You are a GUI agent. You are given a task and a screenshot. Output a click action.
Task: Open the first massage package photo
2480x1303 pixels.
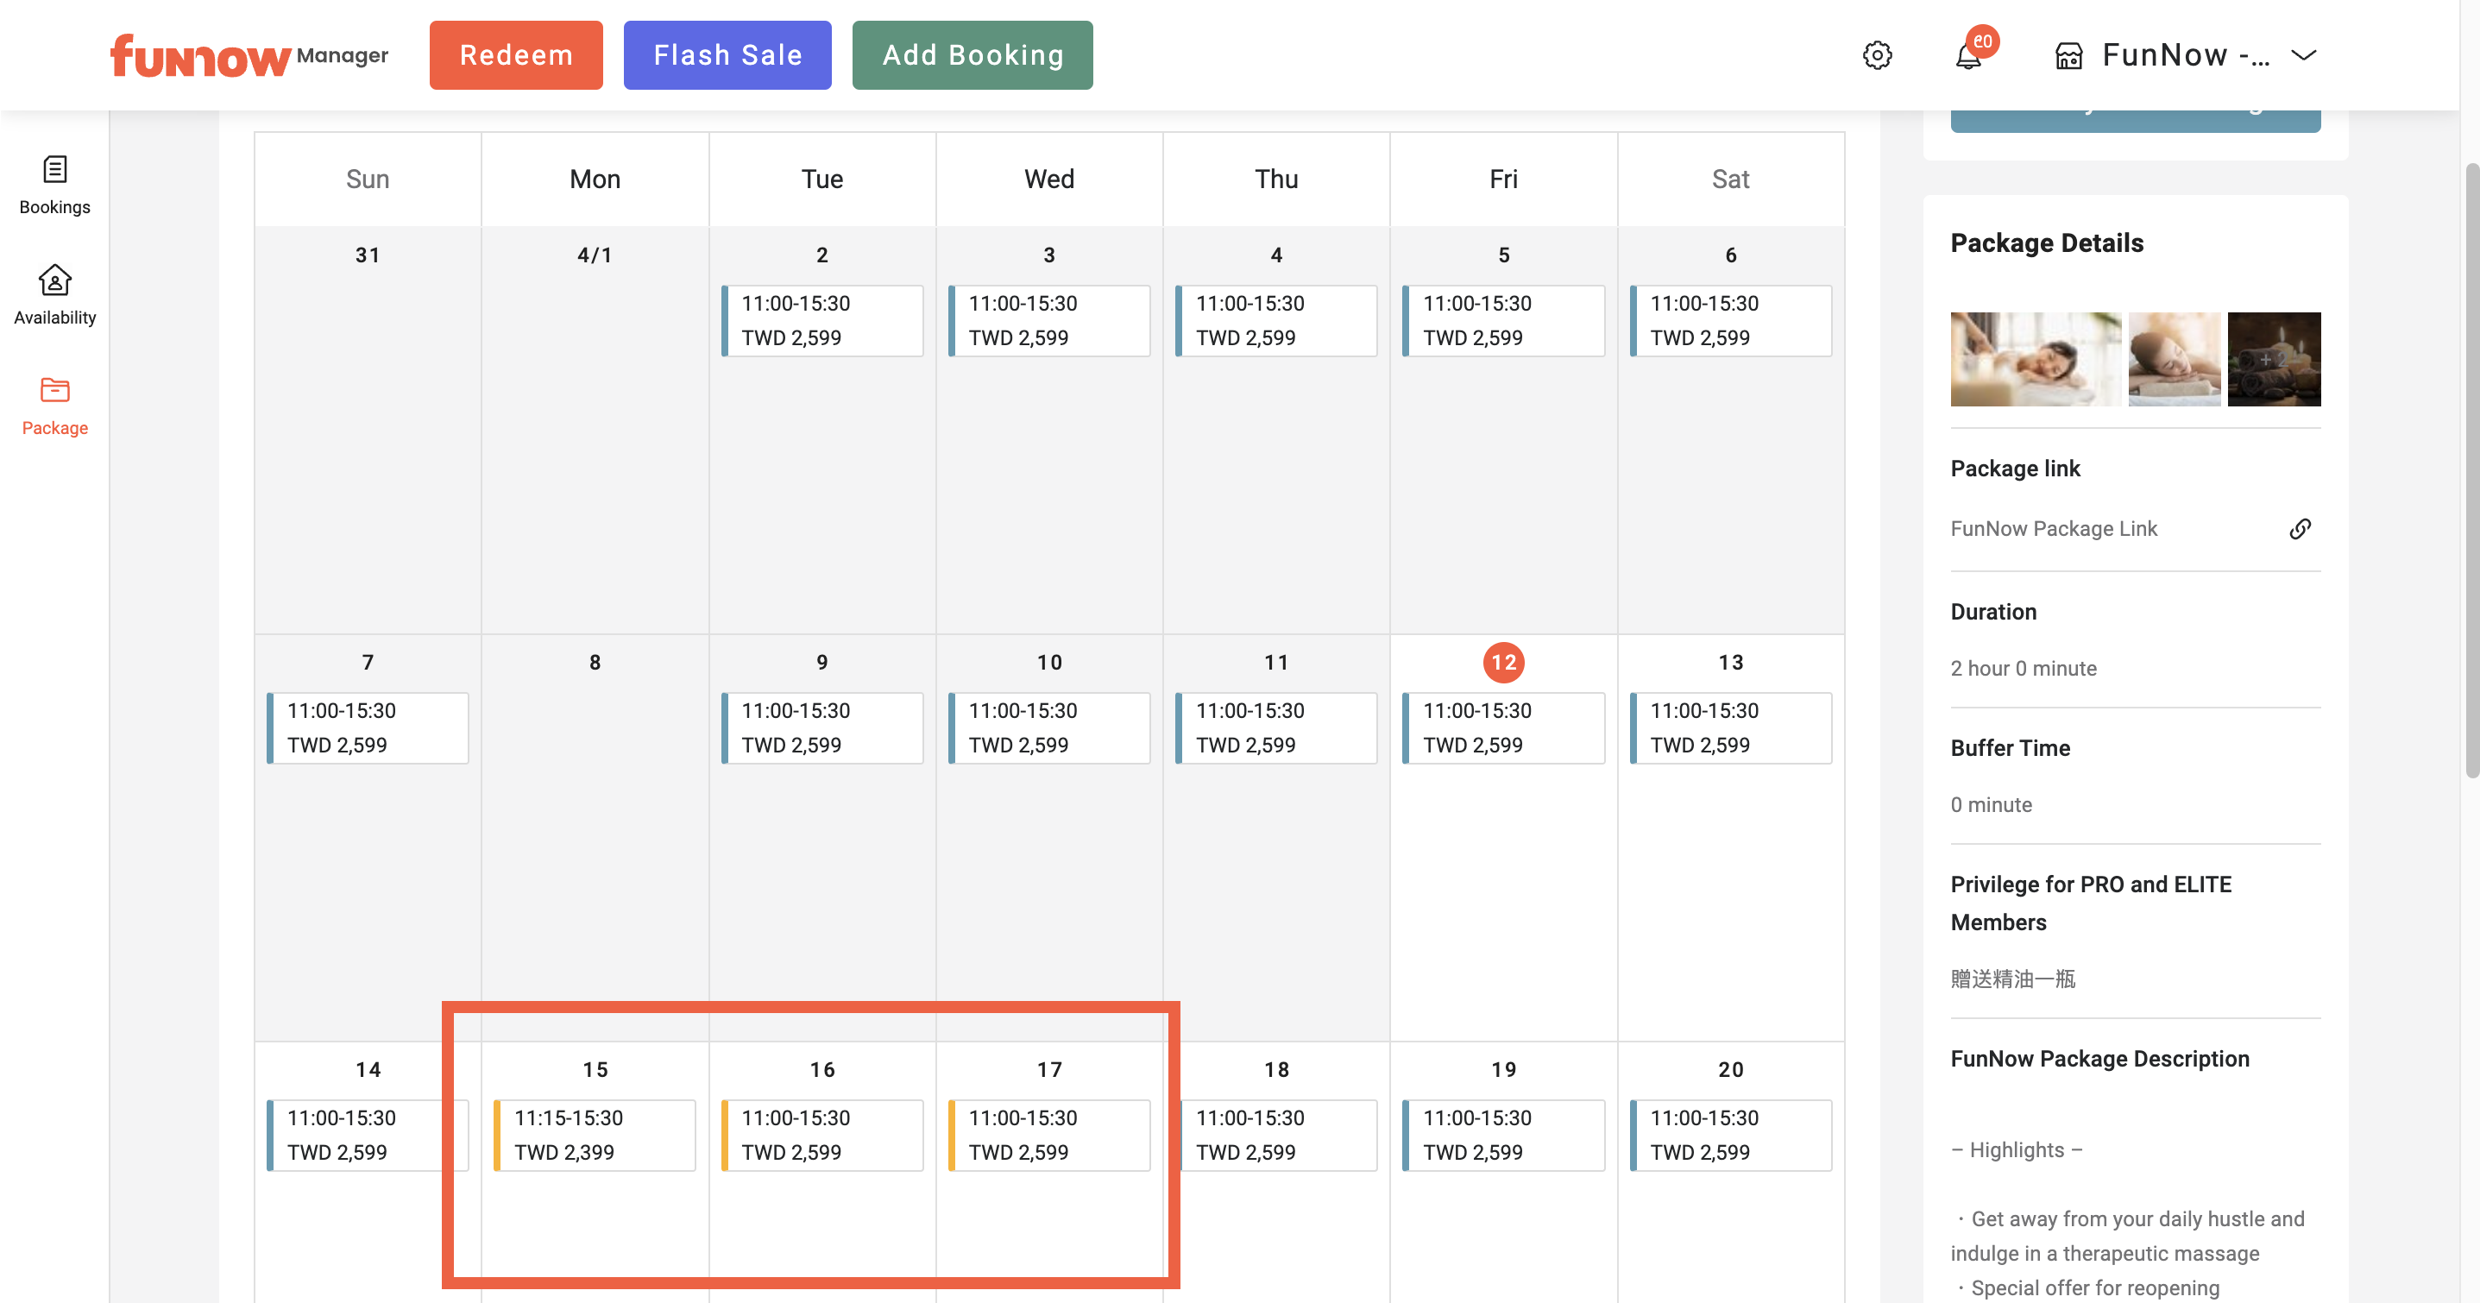(x=2036, y=359)
